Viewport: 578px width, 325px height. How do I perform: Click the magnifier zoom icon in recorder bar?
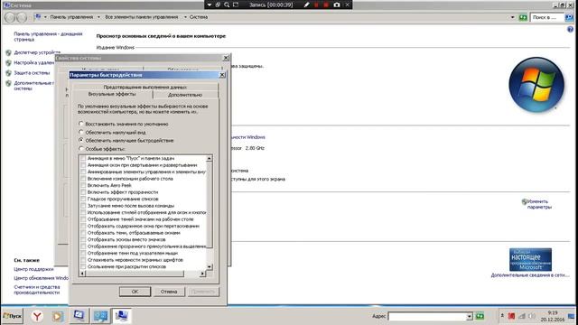(x=227, y=5)
